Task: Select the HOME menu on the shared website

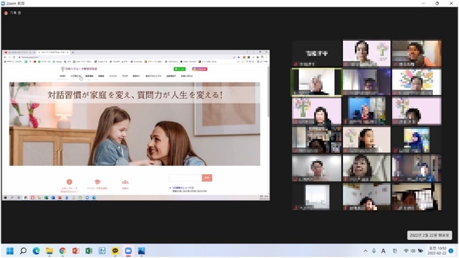Action: click(63, 76)
